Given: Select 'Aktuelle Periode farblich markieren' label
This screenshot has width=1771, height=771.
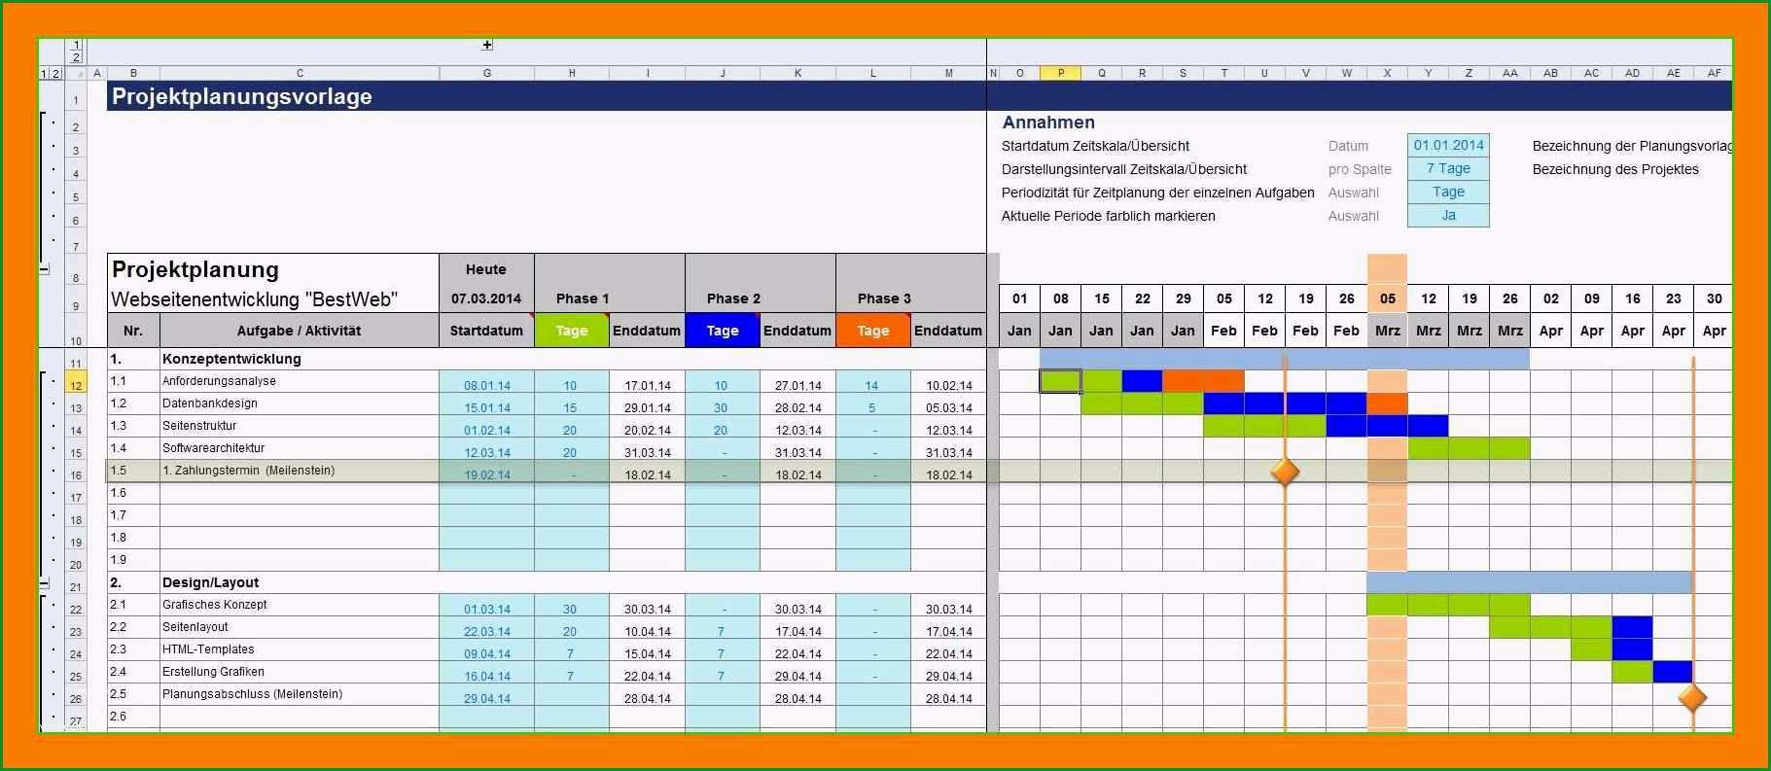Looking at the screenshot, I should tap(1109, 216).
